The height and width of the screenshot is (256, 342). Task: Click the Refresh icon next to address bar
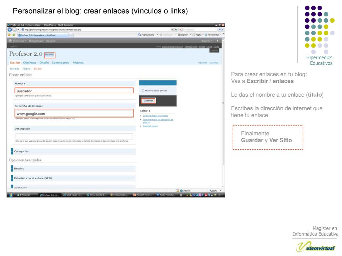pos(176,30)
